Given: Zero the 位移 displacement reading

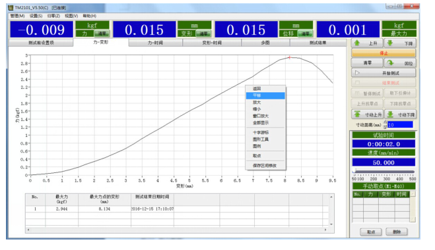Looking at the screenshot, I should coord(305,34).
